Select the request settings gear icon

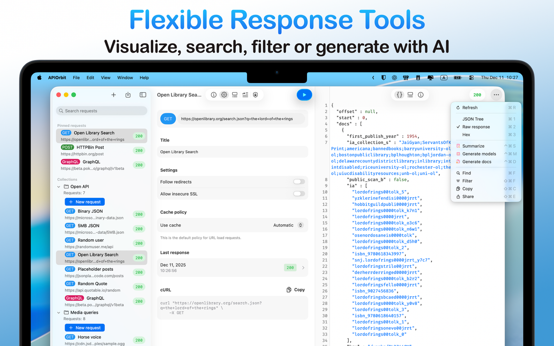click(x=224, y=95)
